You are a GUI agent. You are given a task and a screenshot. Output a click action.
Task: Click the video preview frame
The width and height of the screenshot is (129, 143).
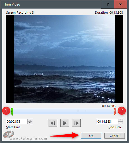(x=64, y=59)
